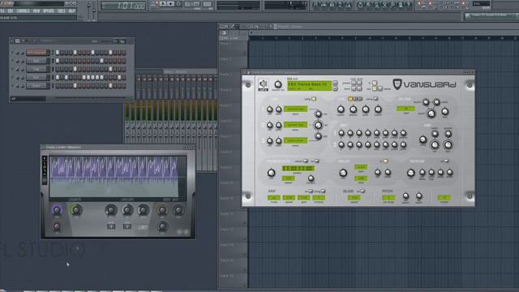Turn the Delay mix knob

[343, 173]
